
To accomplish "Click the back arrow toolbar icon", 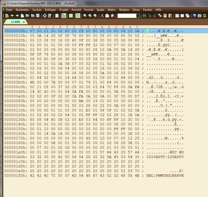I will click(12, 16).
